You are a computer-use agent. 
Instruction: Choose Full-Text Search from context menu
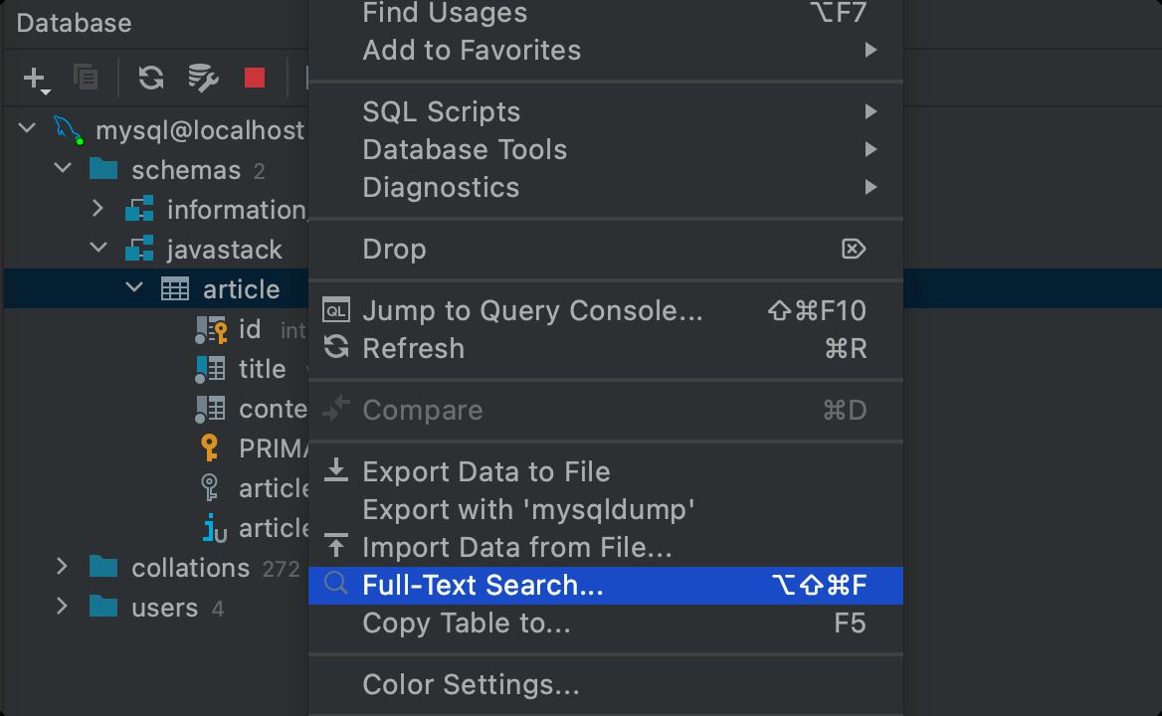pyautogui.click(x=484, y=586)
